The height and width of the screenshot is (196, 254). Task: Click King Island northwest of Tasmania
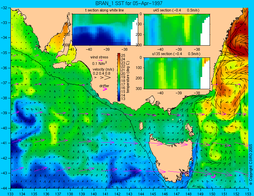pyautogui.click(x=141, y=126)
